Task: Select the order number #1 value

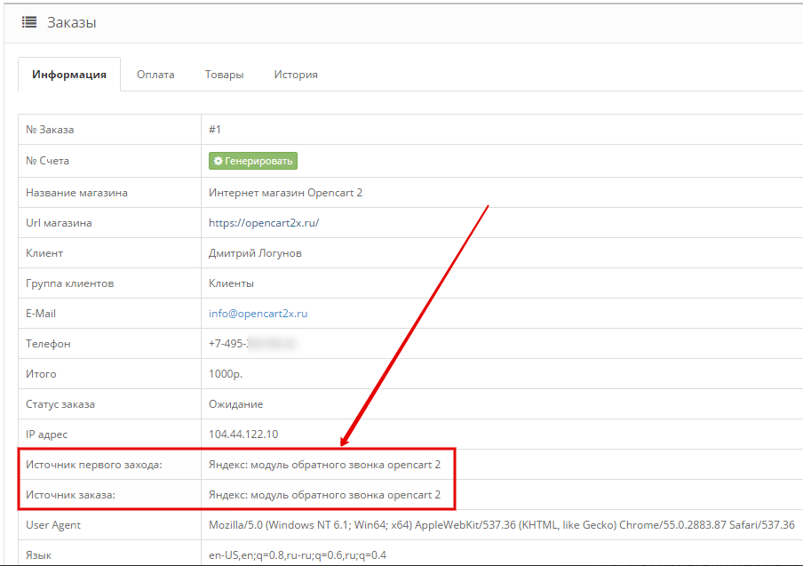Action: [215, 130]
